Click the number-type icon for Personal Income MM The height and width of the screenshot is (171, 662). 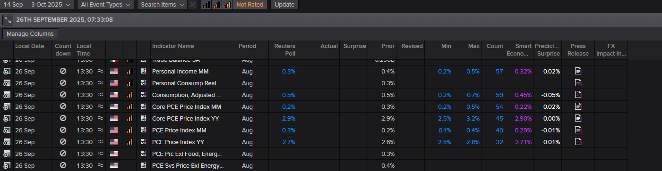coord(144,71)
